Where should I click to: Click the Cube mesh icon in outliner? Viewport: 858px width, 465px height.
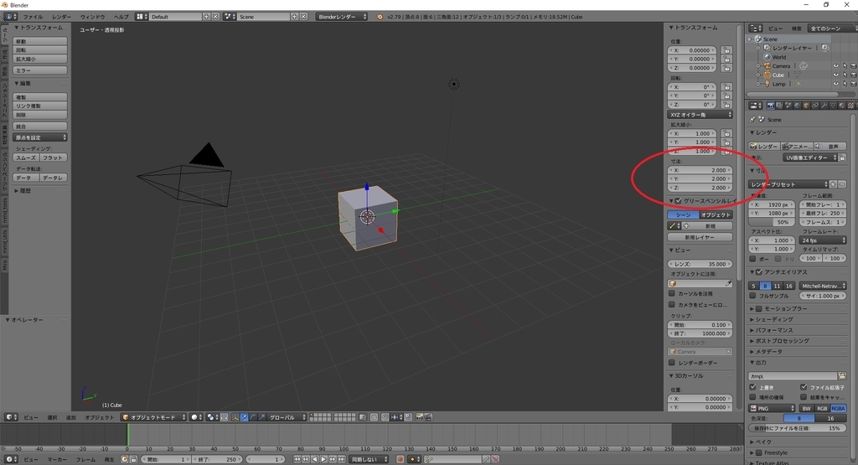point(768,75)
